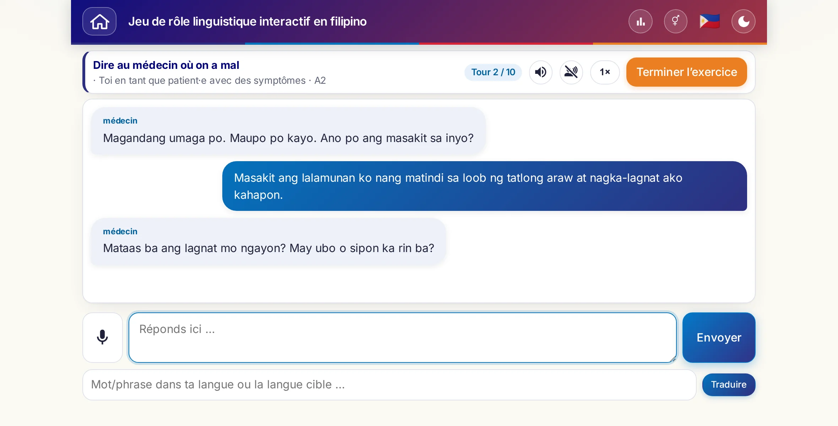Click the Traduire button
The width and height of the screenshot is (838, 426).
click(729, 384)
